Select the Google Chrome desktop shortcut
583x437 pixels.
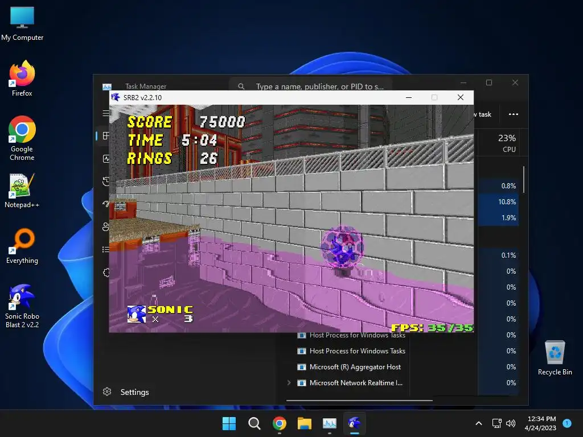pyautogui.click(x=22, y=138)
